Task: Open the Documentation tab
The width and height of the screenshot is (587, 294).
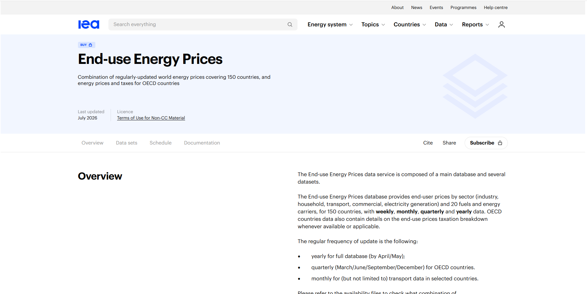Action: tap(202, 143)
